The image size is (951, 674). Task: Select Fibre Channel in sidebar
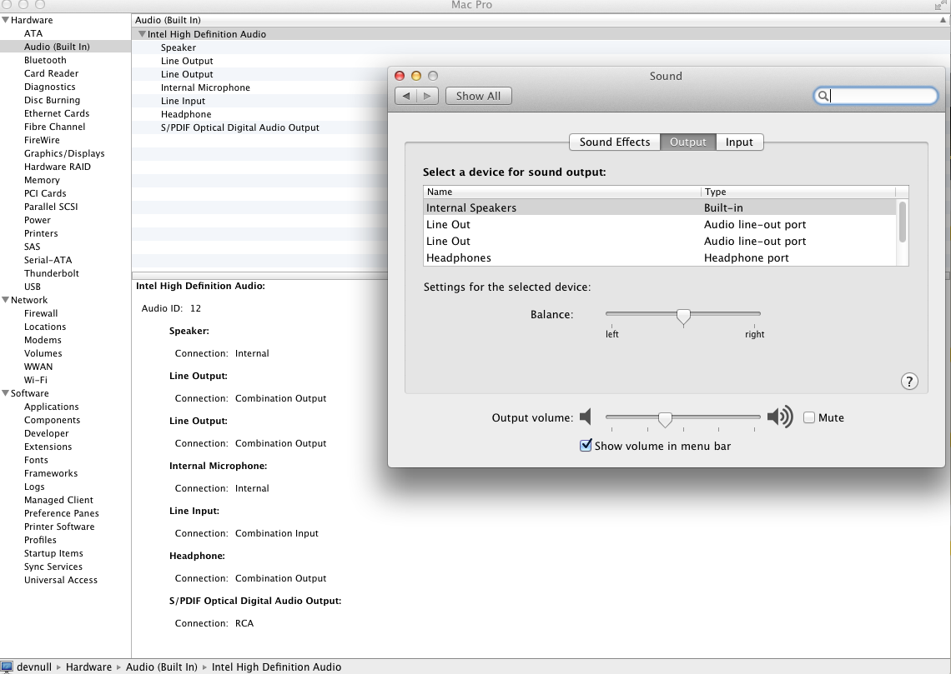(54, 127)
